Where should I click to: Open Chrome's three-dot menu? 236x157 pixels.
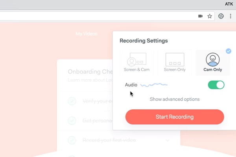coord(230,16)
